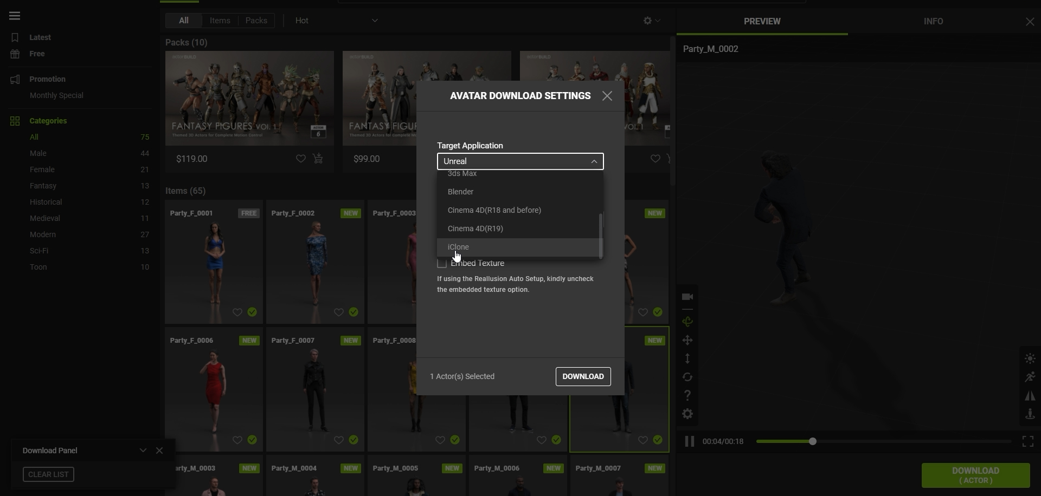Screen dimensions: 1041x496
Task: Close the preview side panel
Action: tap(1030, 22)
